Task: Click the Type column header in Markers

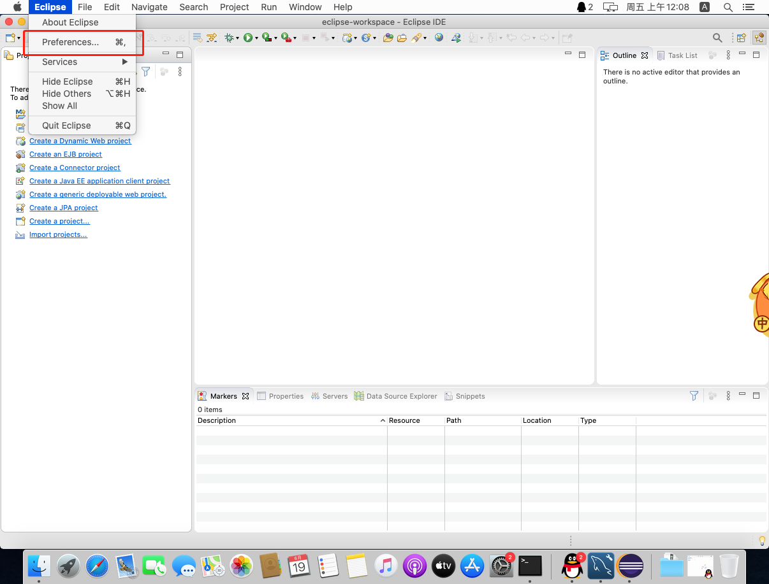Action: [x=607, y=420]
